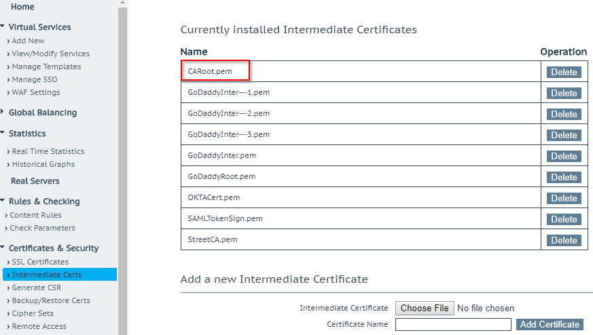
Task: Select the GoDaddyInter.pem name cell
Action: tap(361, 155)
